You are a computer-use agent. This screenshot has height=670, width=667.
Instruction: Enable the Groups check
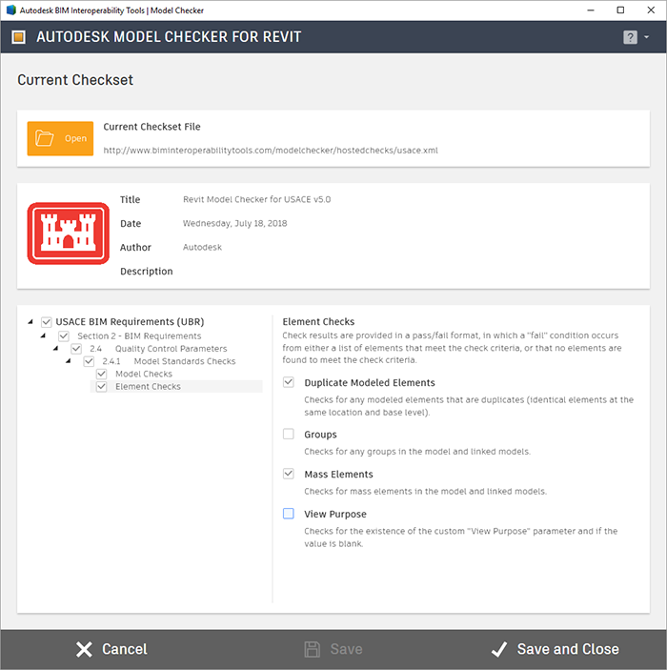(x=289, y=435)
